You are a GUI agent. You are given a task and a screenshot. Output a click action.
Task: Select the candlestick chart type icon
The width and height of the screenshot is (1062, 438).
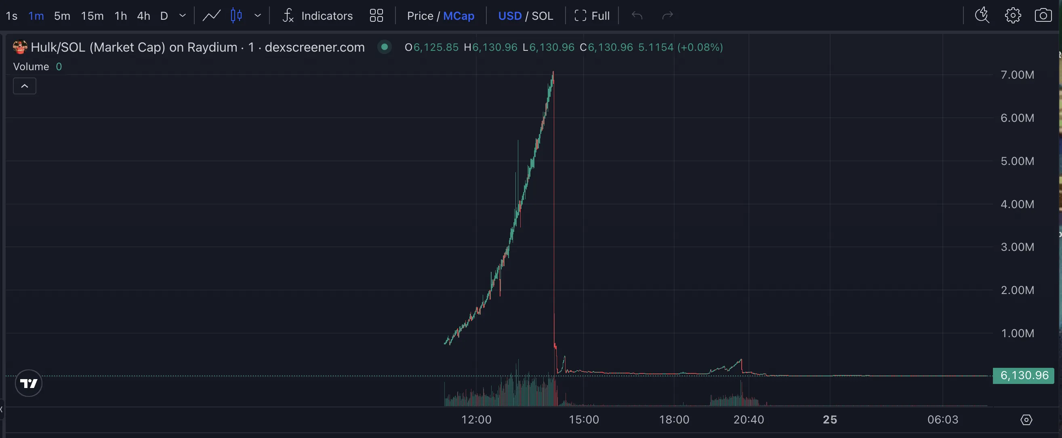pos(236,16)
